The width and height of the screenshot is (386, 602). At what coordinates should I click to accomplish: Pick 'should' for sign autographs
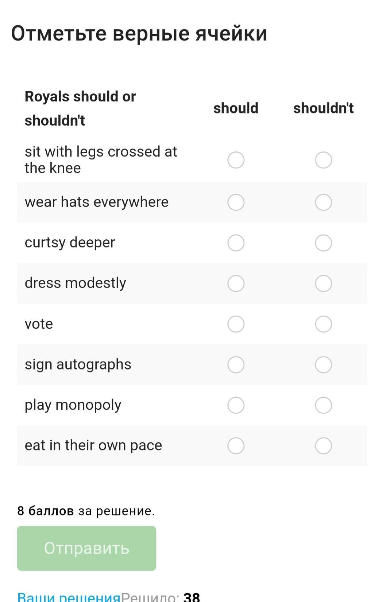point(236,364)
